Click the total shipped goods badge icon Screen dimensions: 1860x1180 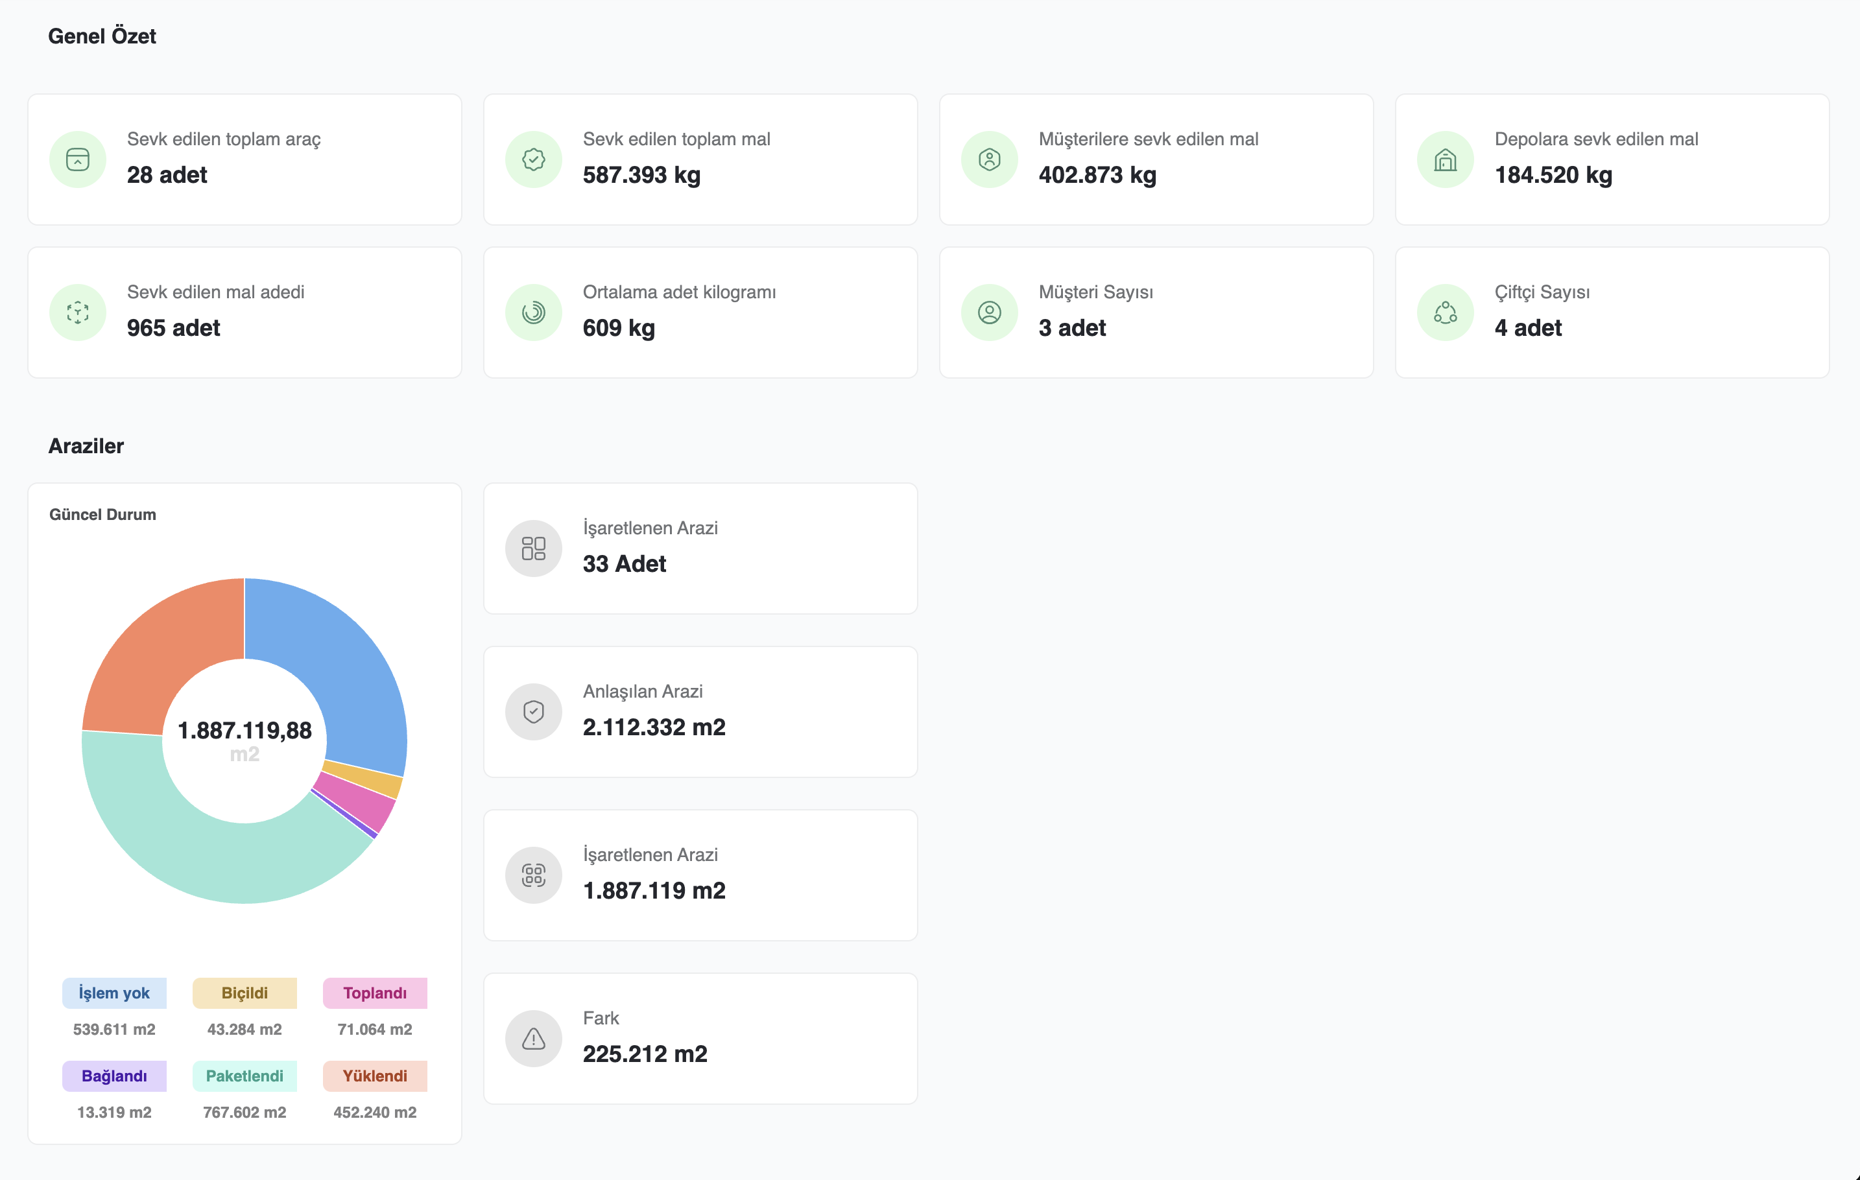point(534,160)
